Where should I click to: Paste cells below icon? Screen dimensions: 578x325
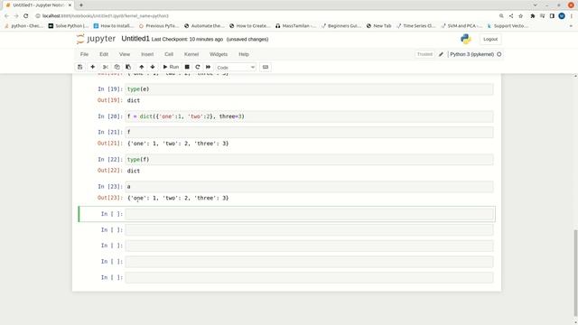pos(128,67)
